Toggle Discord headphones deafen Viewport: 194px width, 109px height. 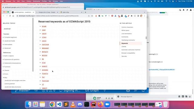tap(109, 98)
